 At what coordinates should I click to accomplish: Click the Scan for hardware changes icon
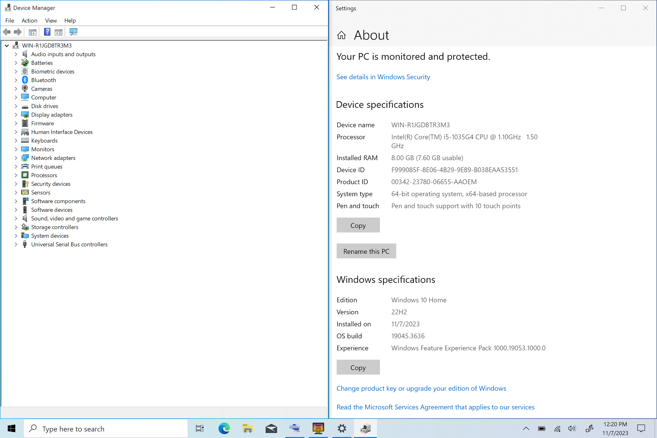pos(73,32)
